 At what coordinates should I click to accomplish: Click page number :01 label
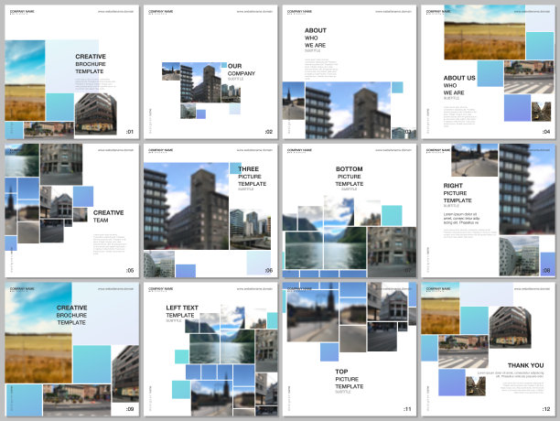[129, 132]
